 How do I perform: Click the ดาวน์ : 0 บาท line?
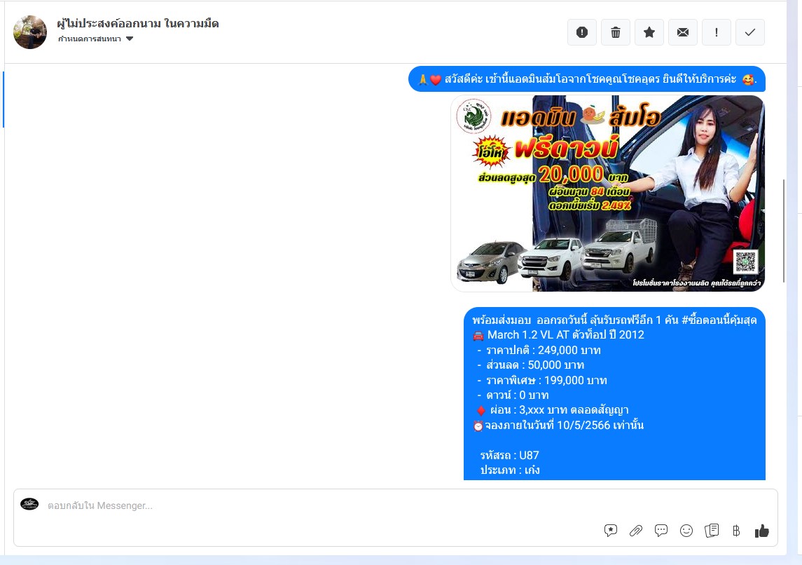click(513, 395)
